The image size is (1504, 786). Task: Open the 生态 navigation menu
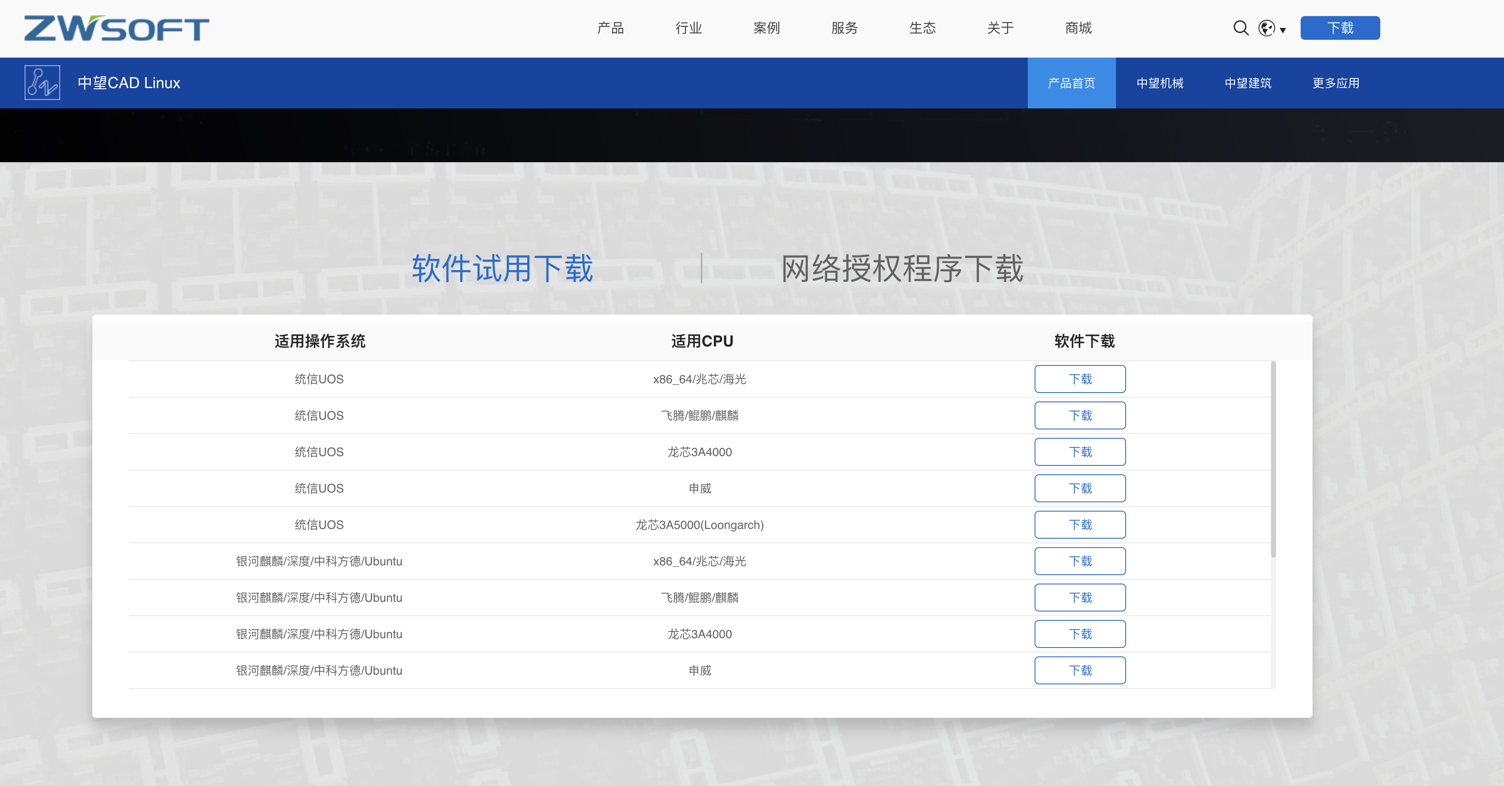pyautogui.click(x=922, y=28)
